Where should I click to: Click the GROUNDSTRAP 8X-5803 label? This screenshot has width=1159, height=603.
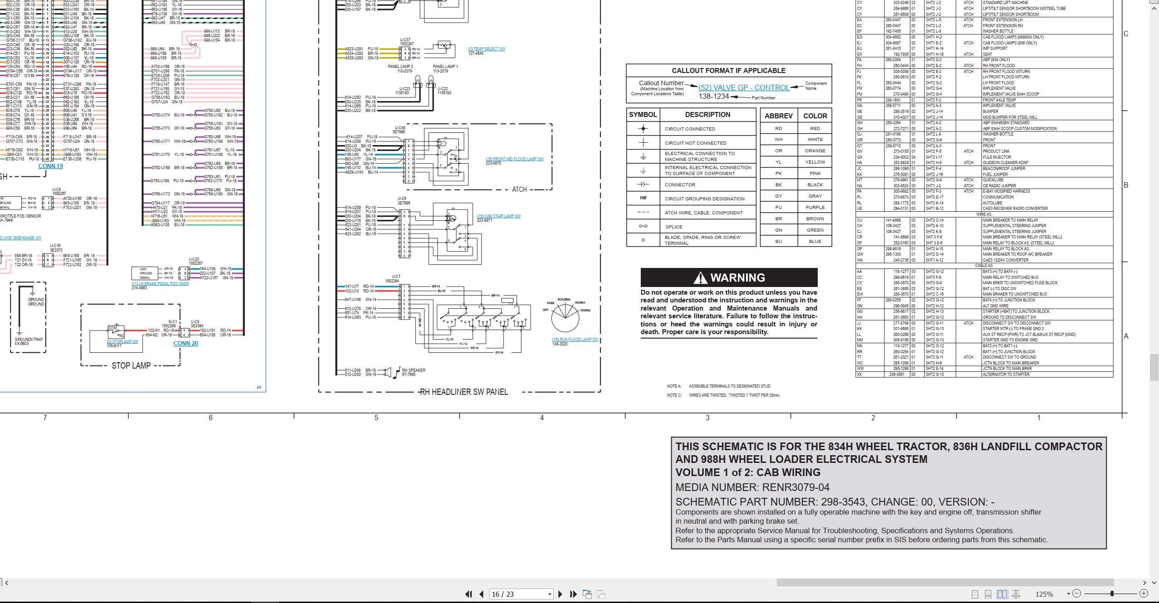29,341
